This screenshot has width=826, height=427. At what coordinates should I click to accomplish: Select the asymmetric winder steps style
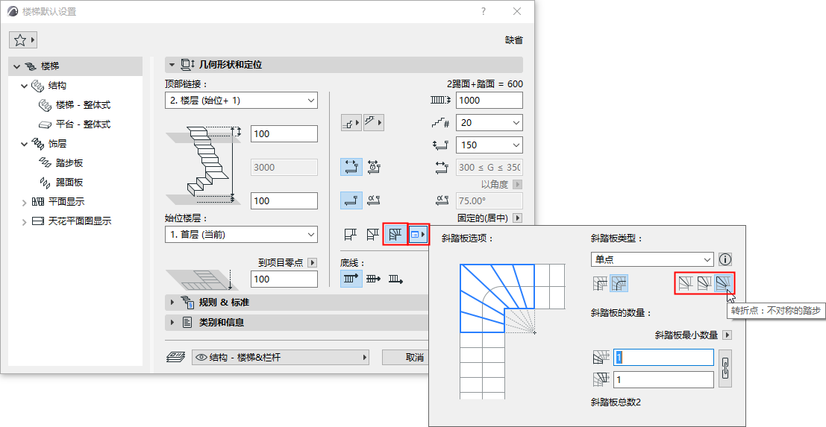pyautogui.click(x=724, y=284)
